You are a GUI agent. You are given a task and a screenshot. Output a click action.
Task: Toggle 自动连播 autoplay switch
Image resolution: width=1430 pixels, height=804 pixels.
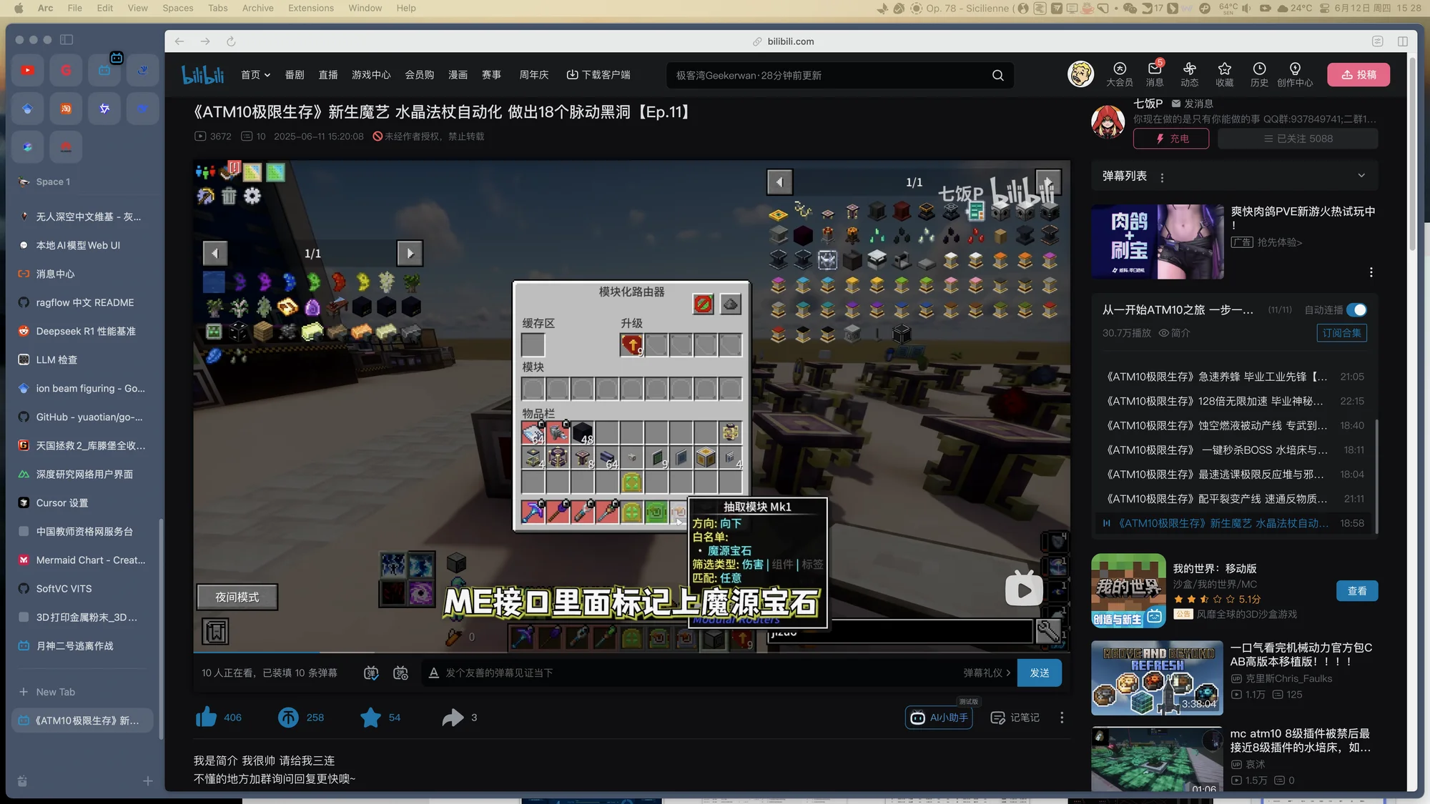[x=1356, y=310]
